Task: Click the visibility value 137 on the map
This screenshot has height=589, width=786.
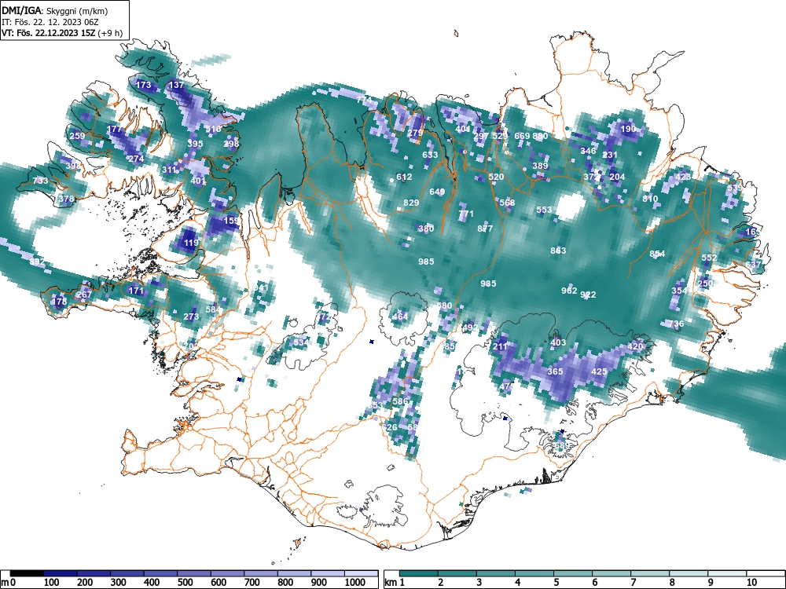Action: point(176,85)
